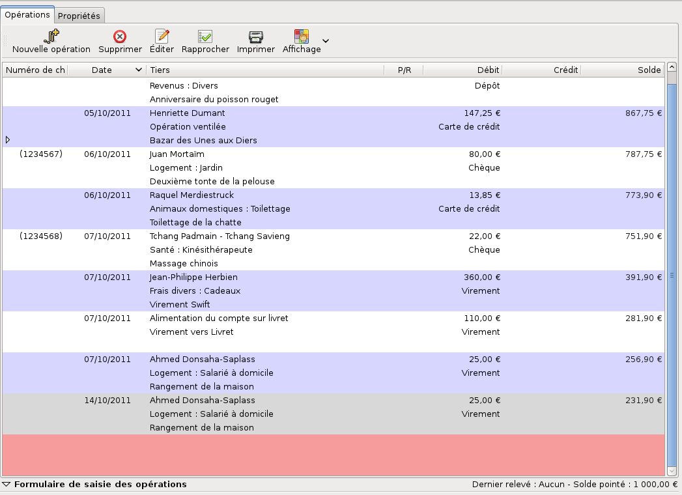Click the Rapprocher reconcile icon
682x495 pixels.
click(x=205, y=36)
